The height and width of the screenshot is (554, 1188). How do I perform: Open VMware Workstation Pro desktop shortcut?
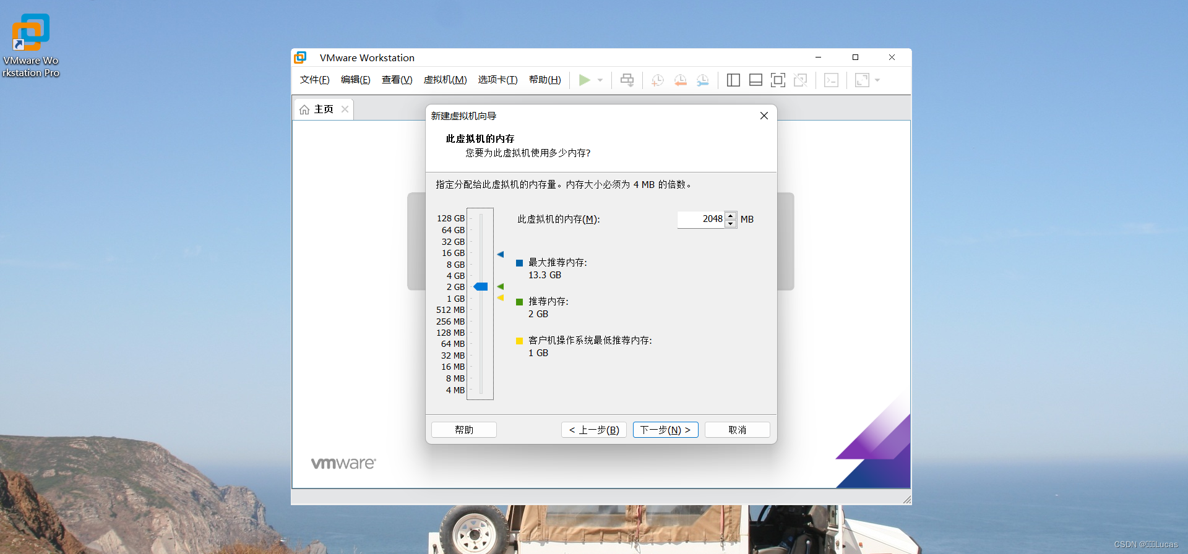30,46
